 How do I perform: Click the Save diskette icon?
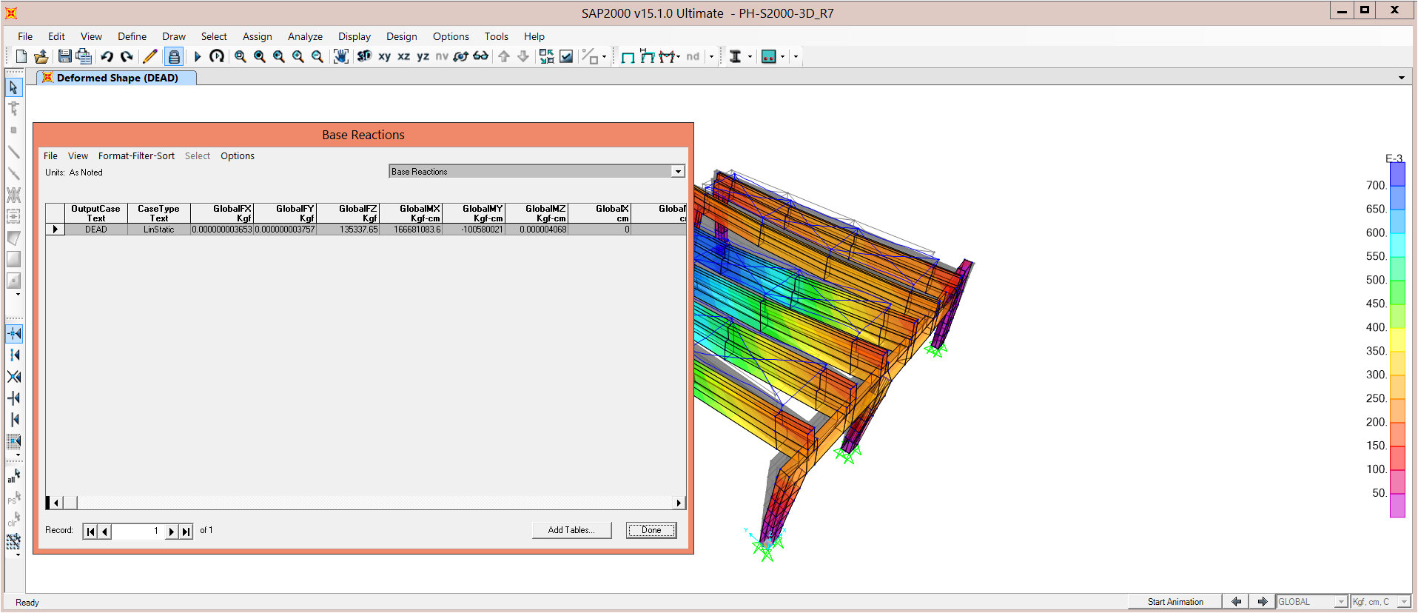[64, 56]
